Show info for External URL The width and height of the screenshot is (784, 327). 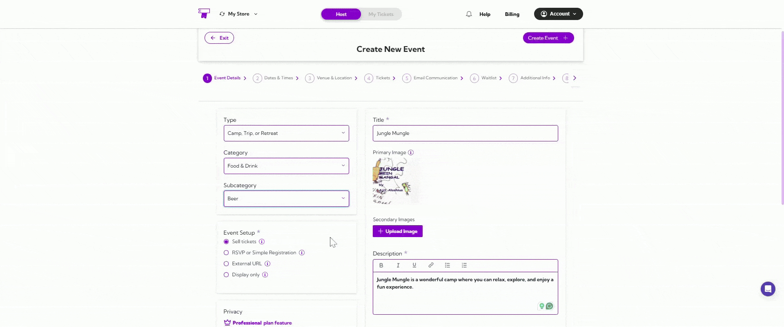(x=267, y=264)
